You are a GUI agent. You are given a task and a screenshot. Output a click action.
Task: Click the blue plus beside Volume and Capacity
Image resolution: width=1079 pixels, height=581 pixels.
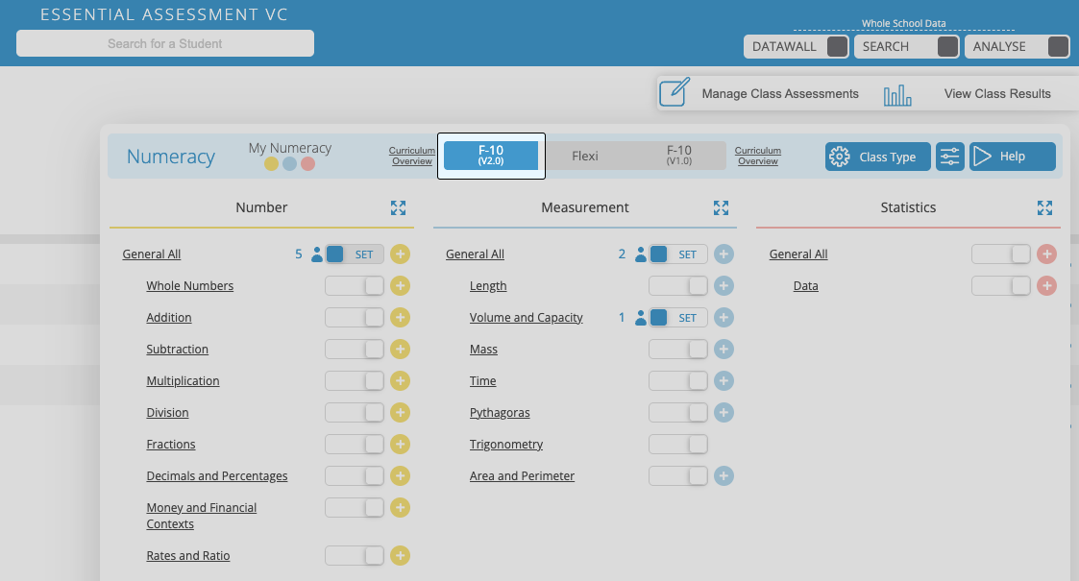(723, 317)
